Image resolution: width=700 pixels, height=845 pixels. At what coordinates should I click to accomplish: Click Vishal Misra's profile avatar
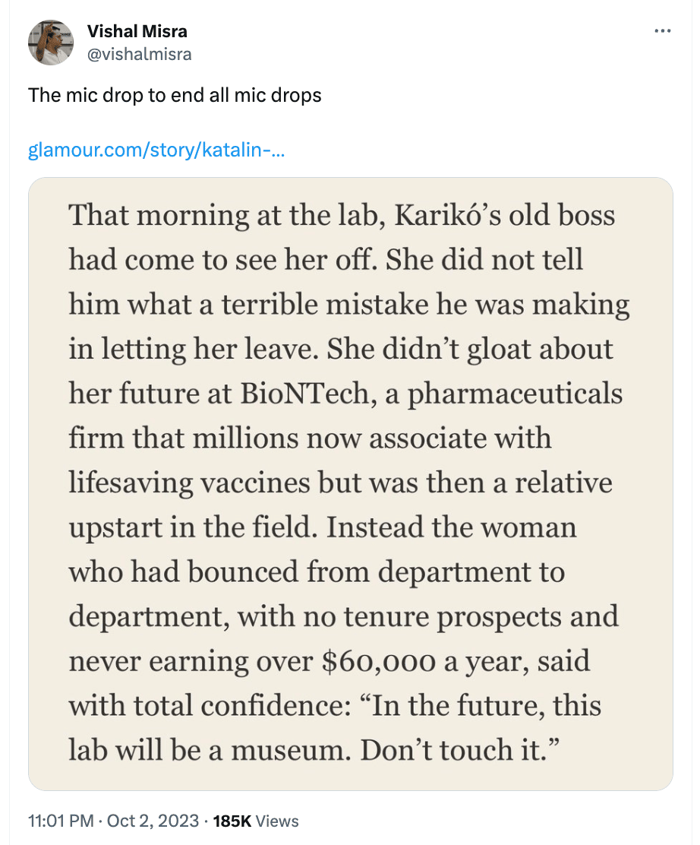(51, 43)
